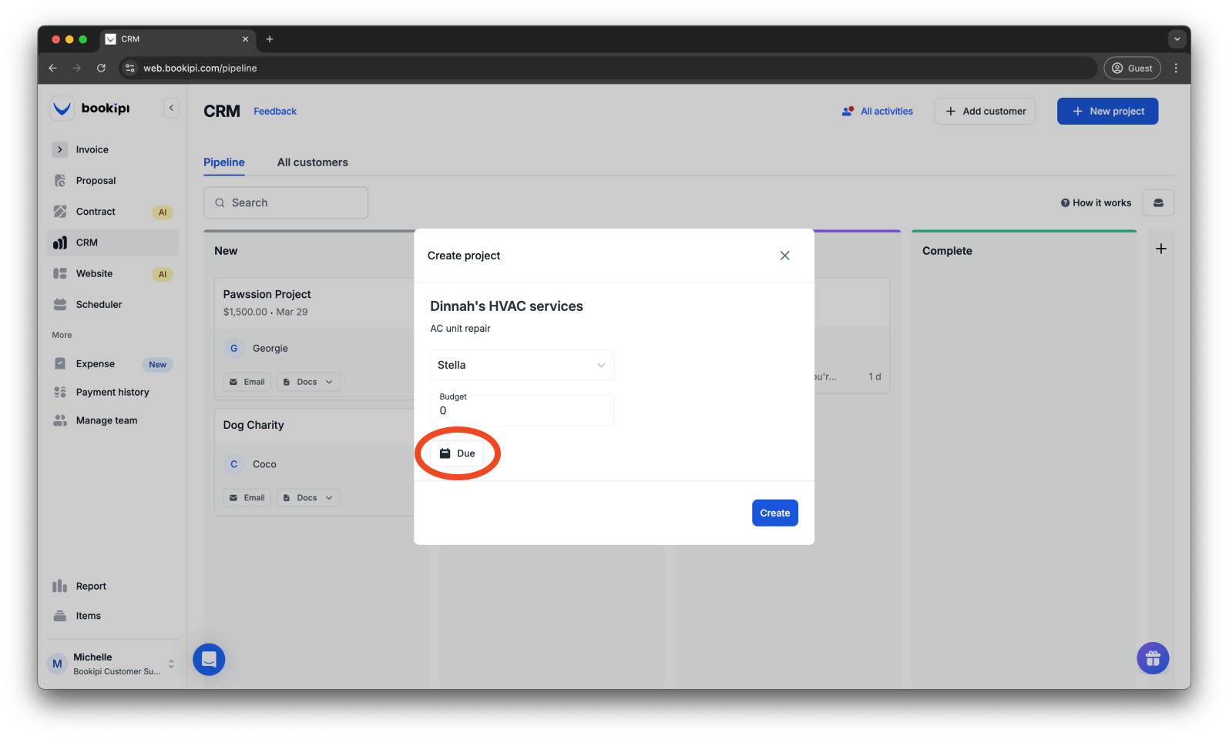Click the bookipi logo

point(91,109)
